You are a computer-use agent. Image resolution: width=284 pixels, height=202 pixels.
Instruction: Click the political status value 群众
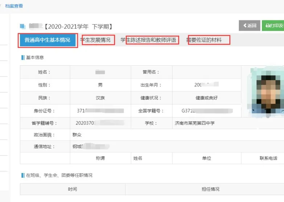tap(77, 135)
